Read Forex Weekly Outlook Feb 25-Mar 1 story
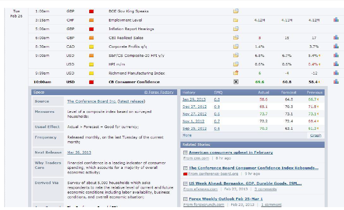 (x=226, y=199)
